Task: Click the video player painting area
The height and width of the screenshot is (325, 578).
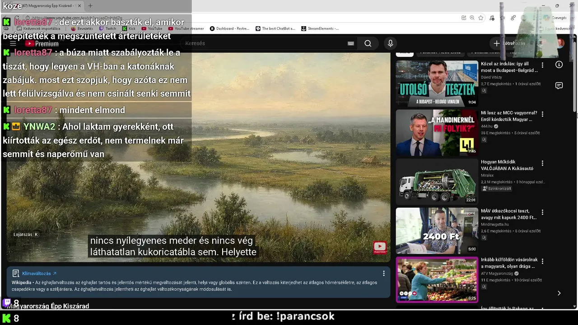Action: (x=198, y=157)
